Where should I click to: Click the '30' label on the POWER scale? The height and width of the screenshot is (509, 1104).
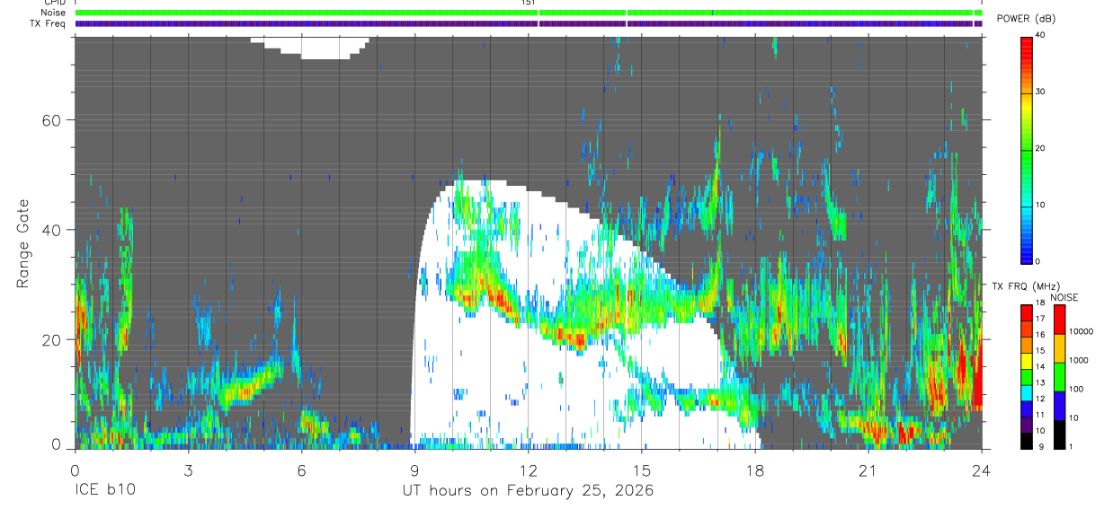(1041, 92)
